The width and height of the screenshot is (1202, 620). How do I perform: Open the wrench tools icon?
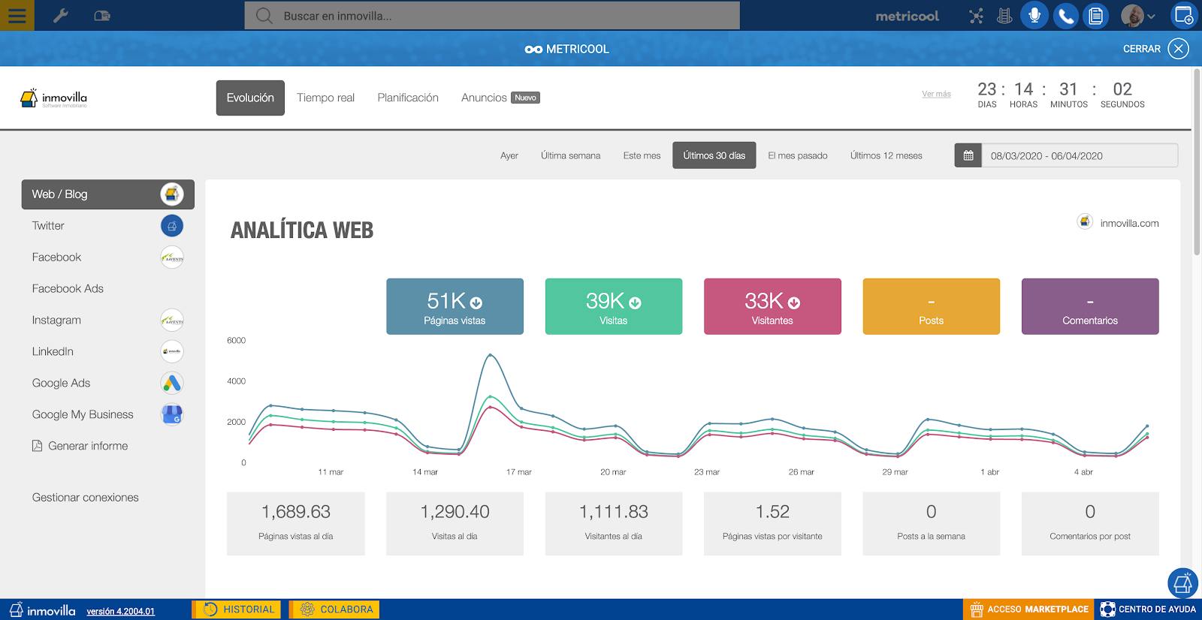[61, 16]
